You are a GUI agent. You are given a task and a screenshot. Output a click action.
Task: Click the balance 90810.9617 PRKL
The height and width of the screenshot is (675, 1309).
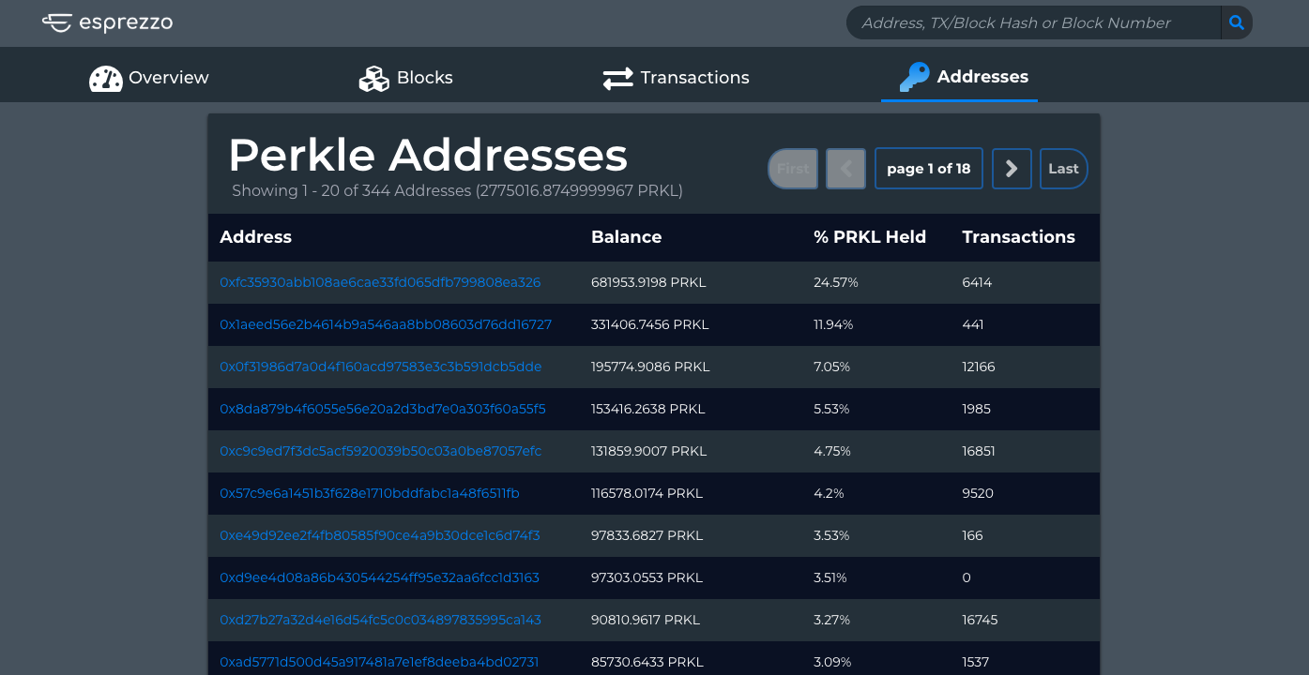click(646, 620)
